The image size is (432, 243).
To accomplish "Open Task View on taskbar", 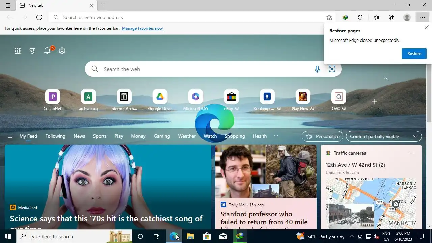I will 157,236.
